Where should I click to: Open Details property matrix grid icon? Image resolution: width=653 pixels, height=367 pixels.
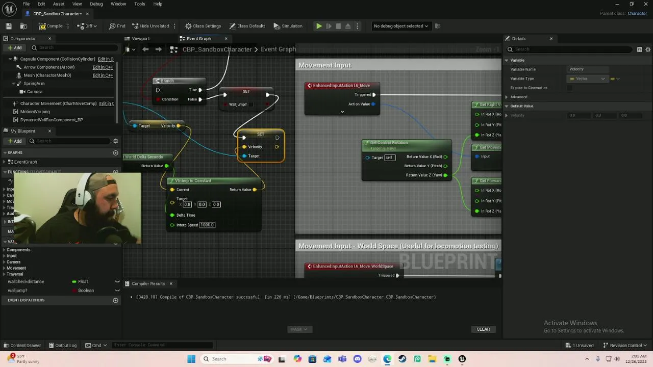640,49
